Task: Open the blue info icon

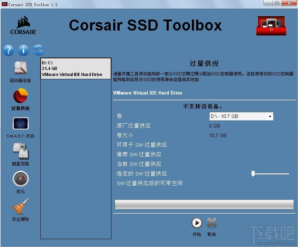Action: (x=23, y=50)
